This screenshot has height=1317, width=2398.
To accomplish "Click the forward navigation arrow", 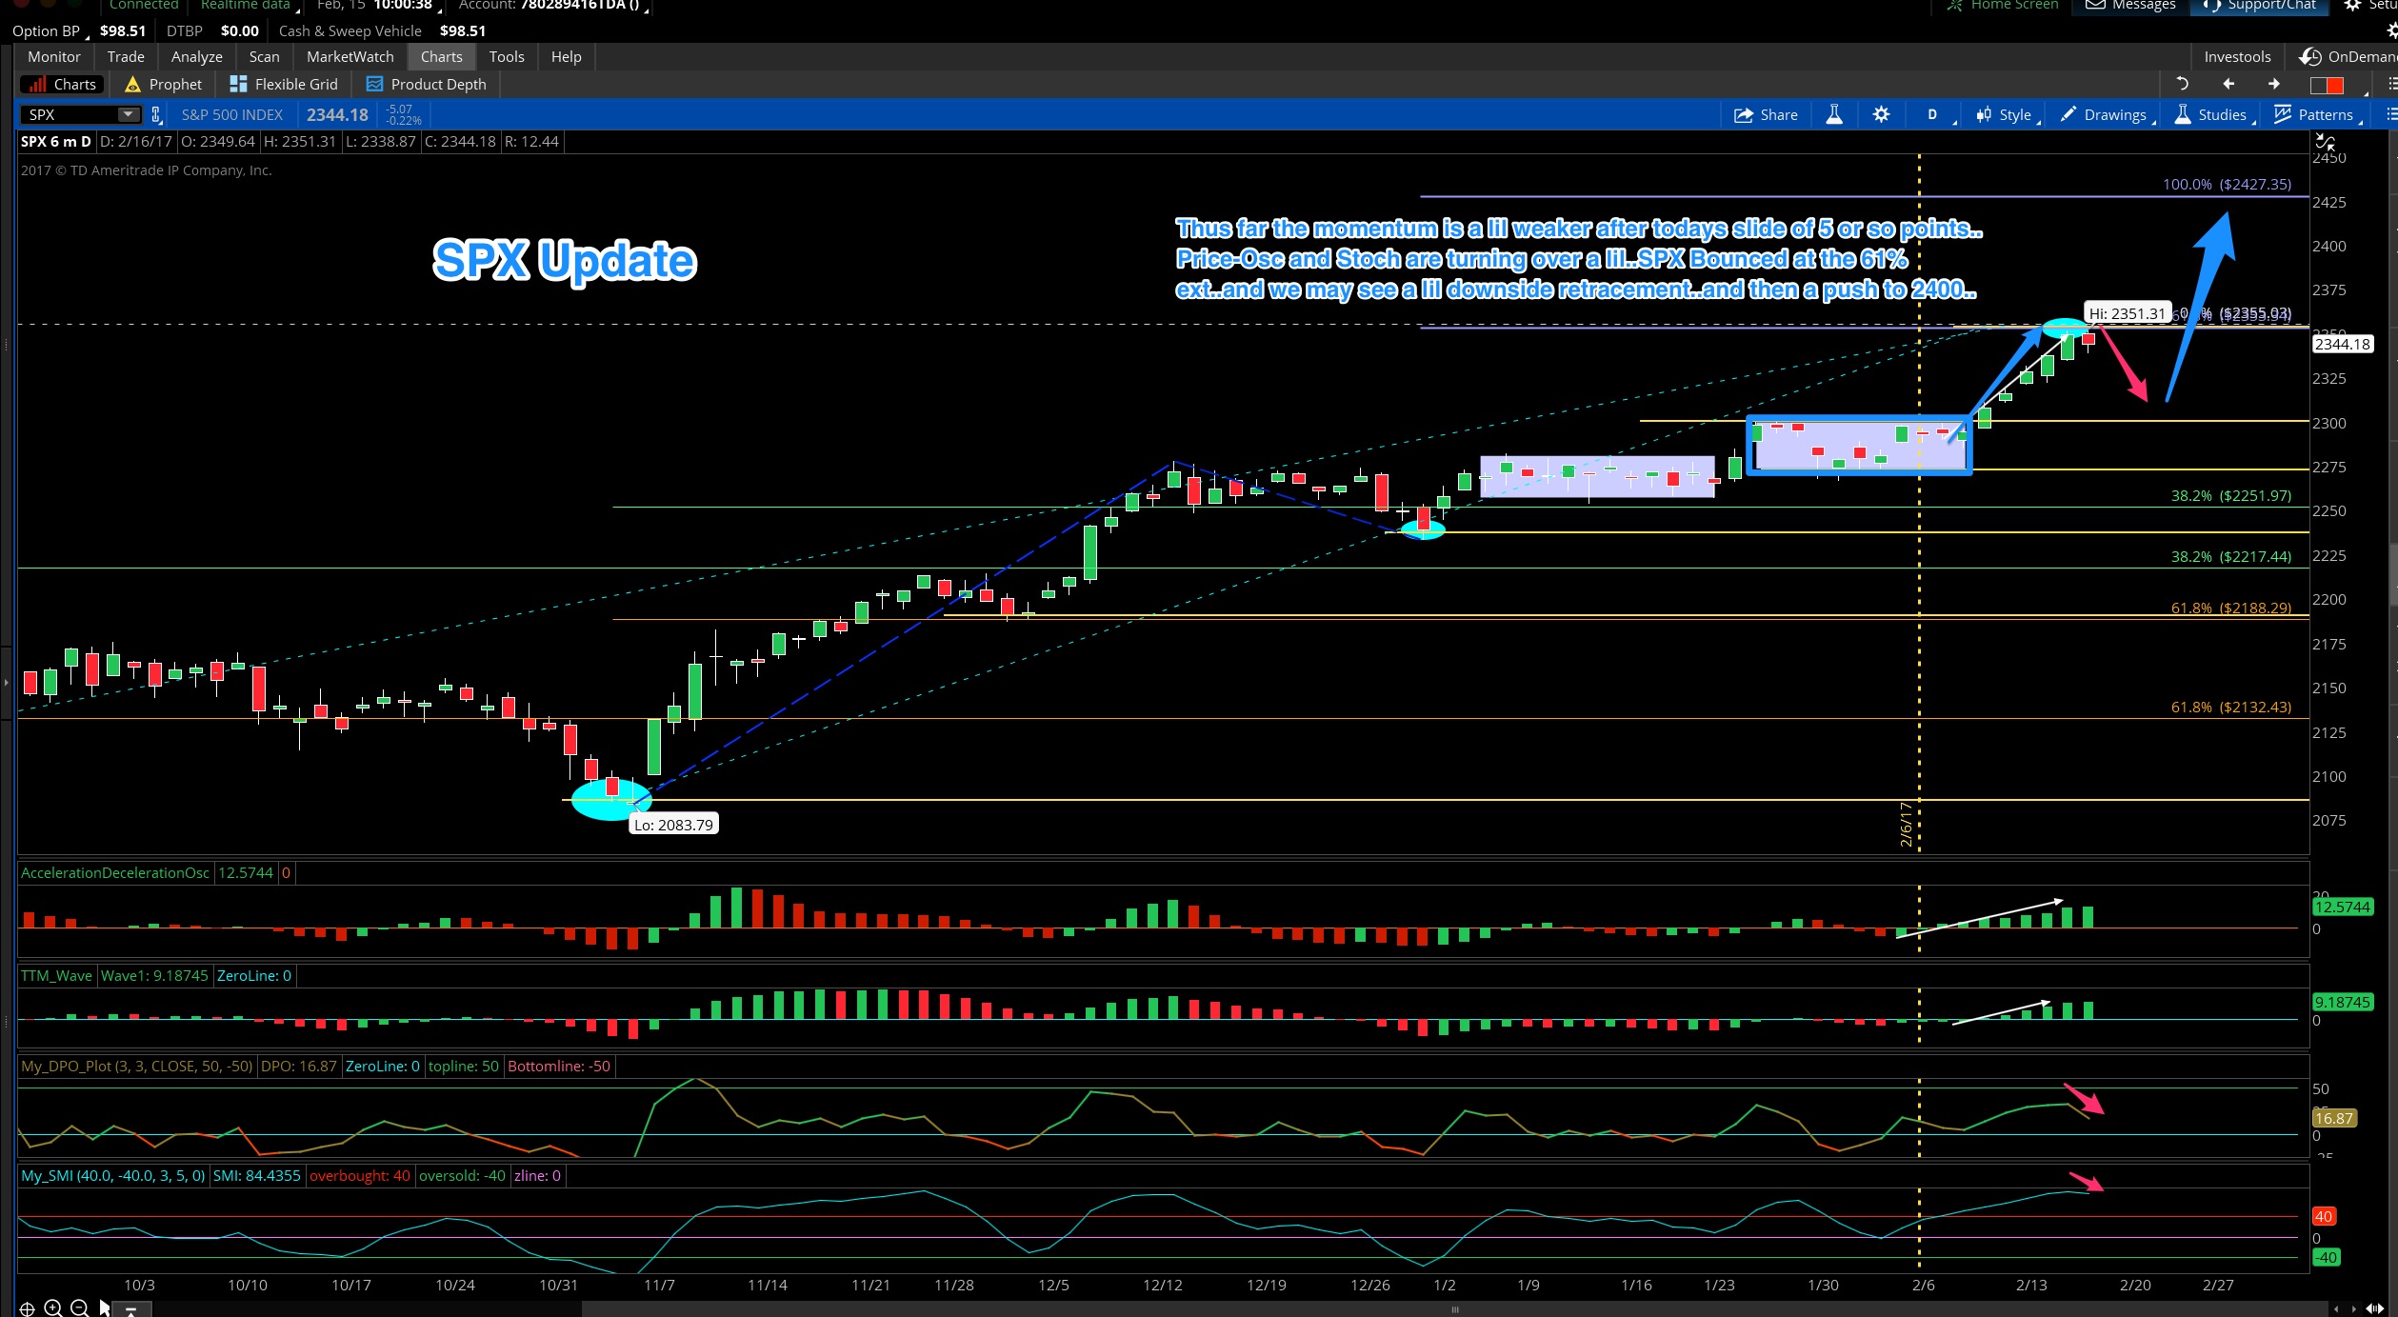I will pos(2274,84).
